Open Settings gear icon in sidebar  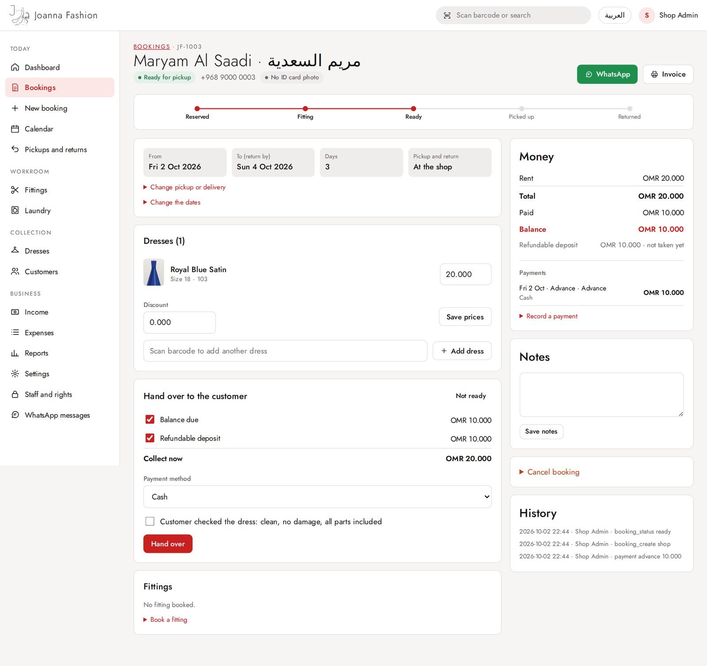[x=15, y=374]
